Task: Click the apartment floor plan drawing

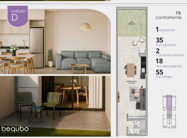Action: coord(132,71)
